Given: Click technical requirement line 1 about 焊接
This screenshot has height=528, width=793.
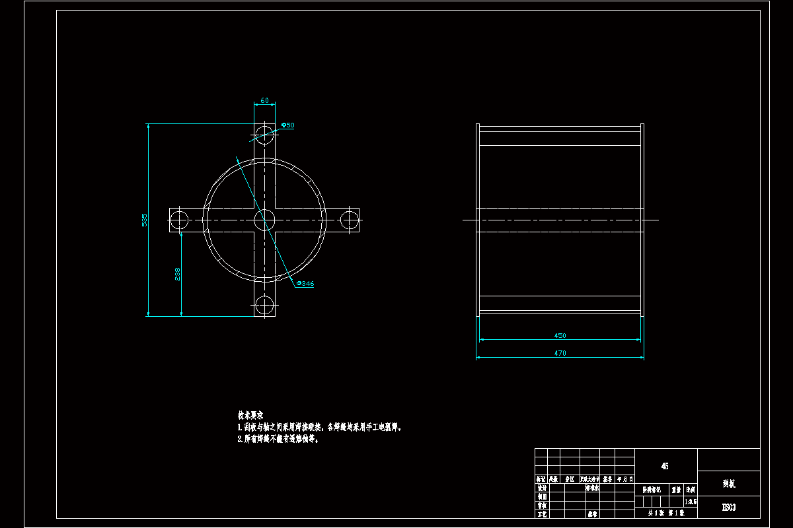Looking at the screenshot, I should 320,427.
